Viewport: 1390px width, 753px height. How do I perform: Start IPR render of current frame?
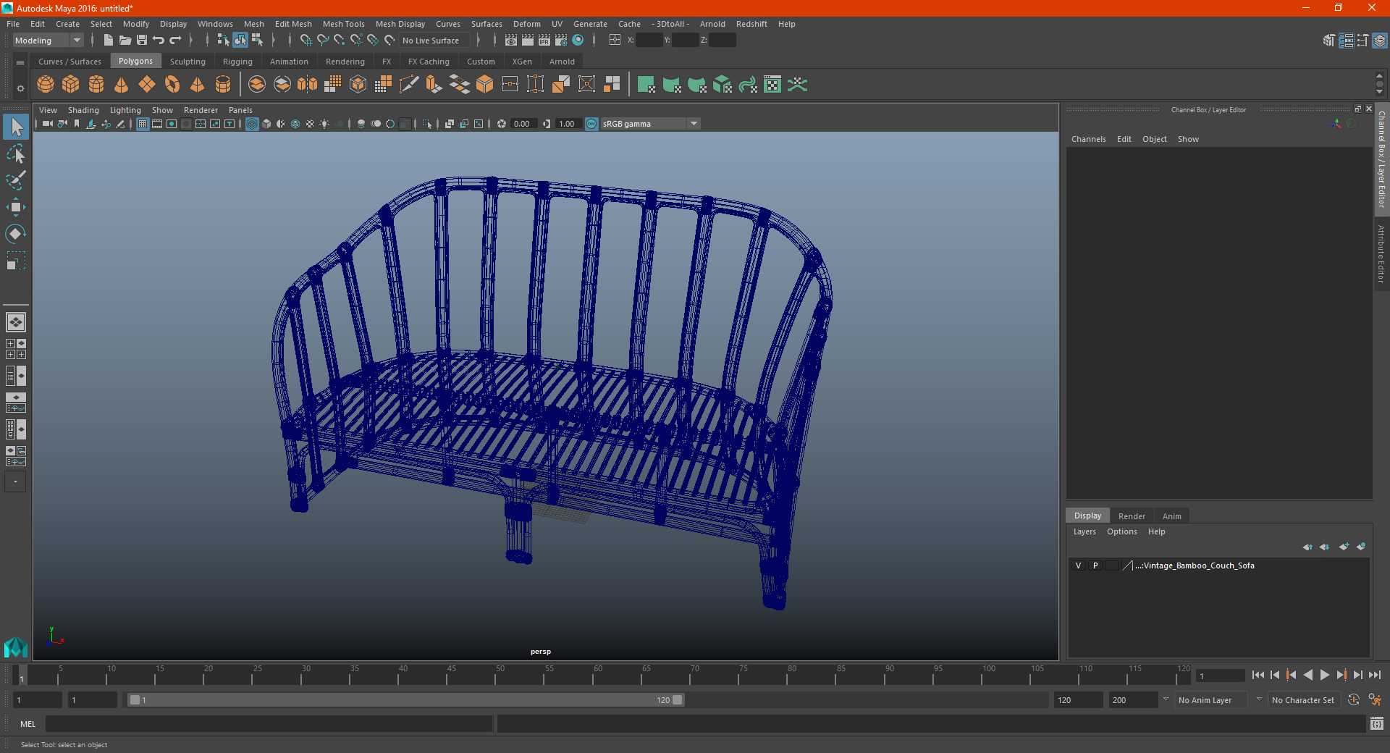(x=544, y=41)
